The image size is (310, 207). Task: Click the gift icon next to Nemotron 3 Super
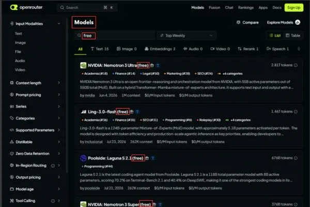pyautogui.click(x=154, y=204)
